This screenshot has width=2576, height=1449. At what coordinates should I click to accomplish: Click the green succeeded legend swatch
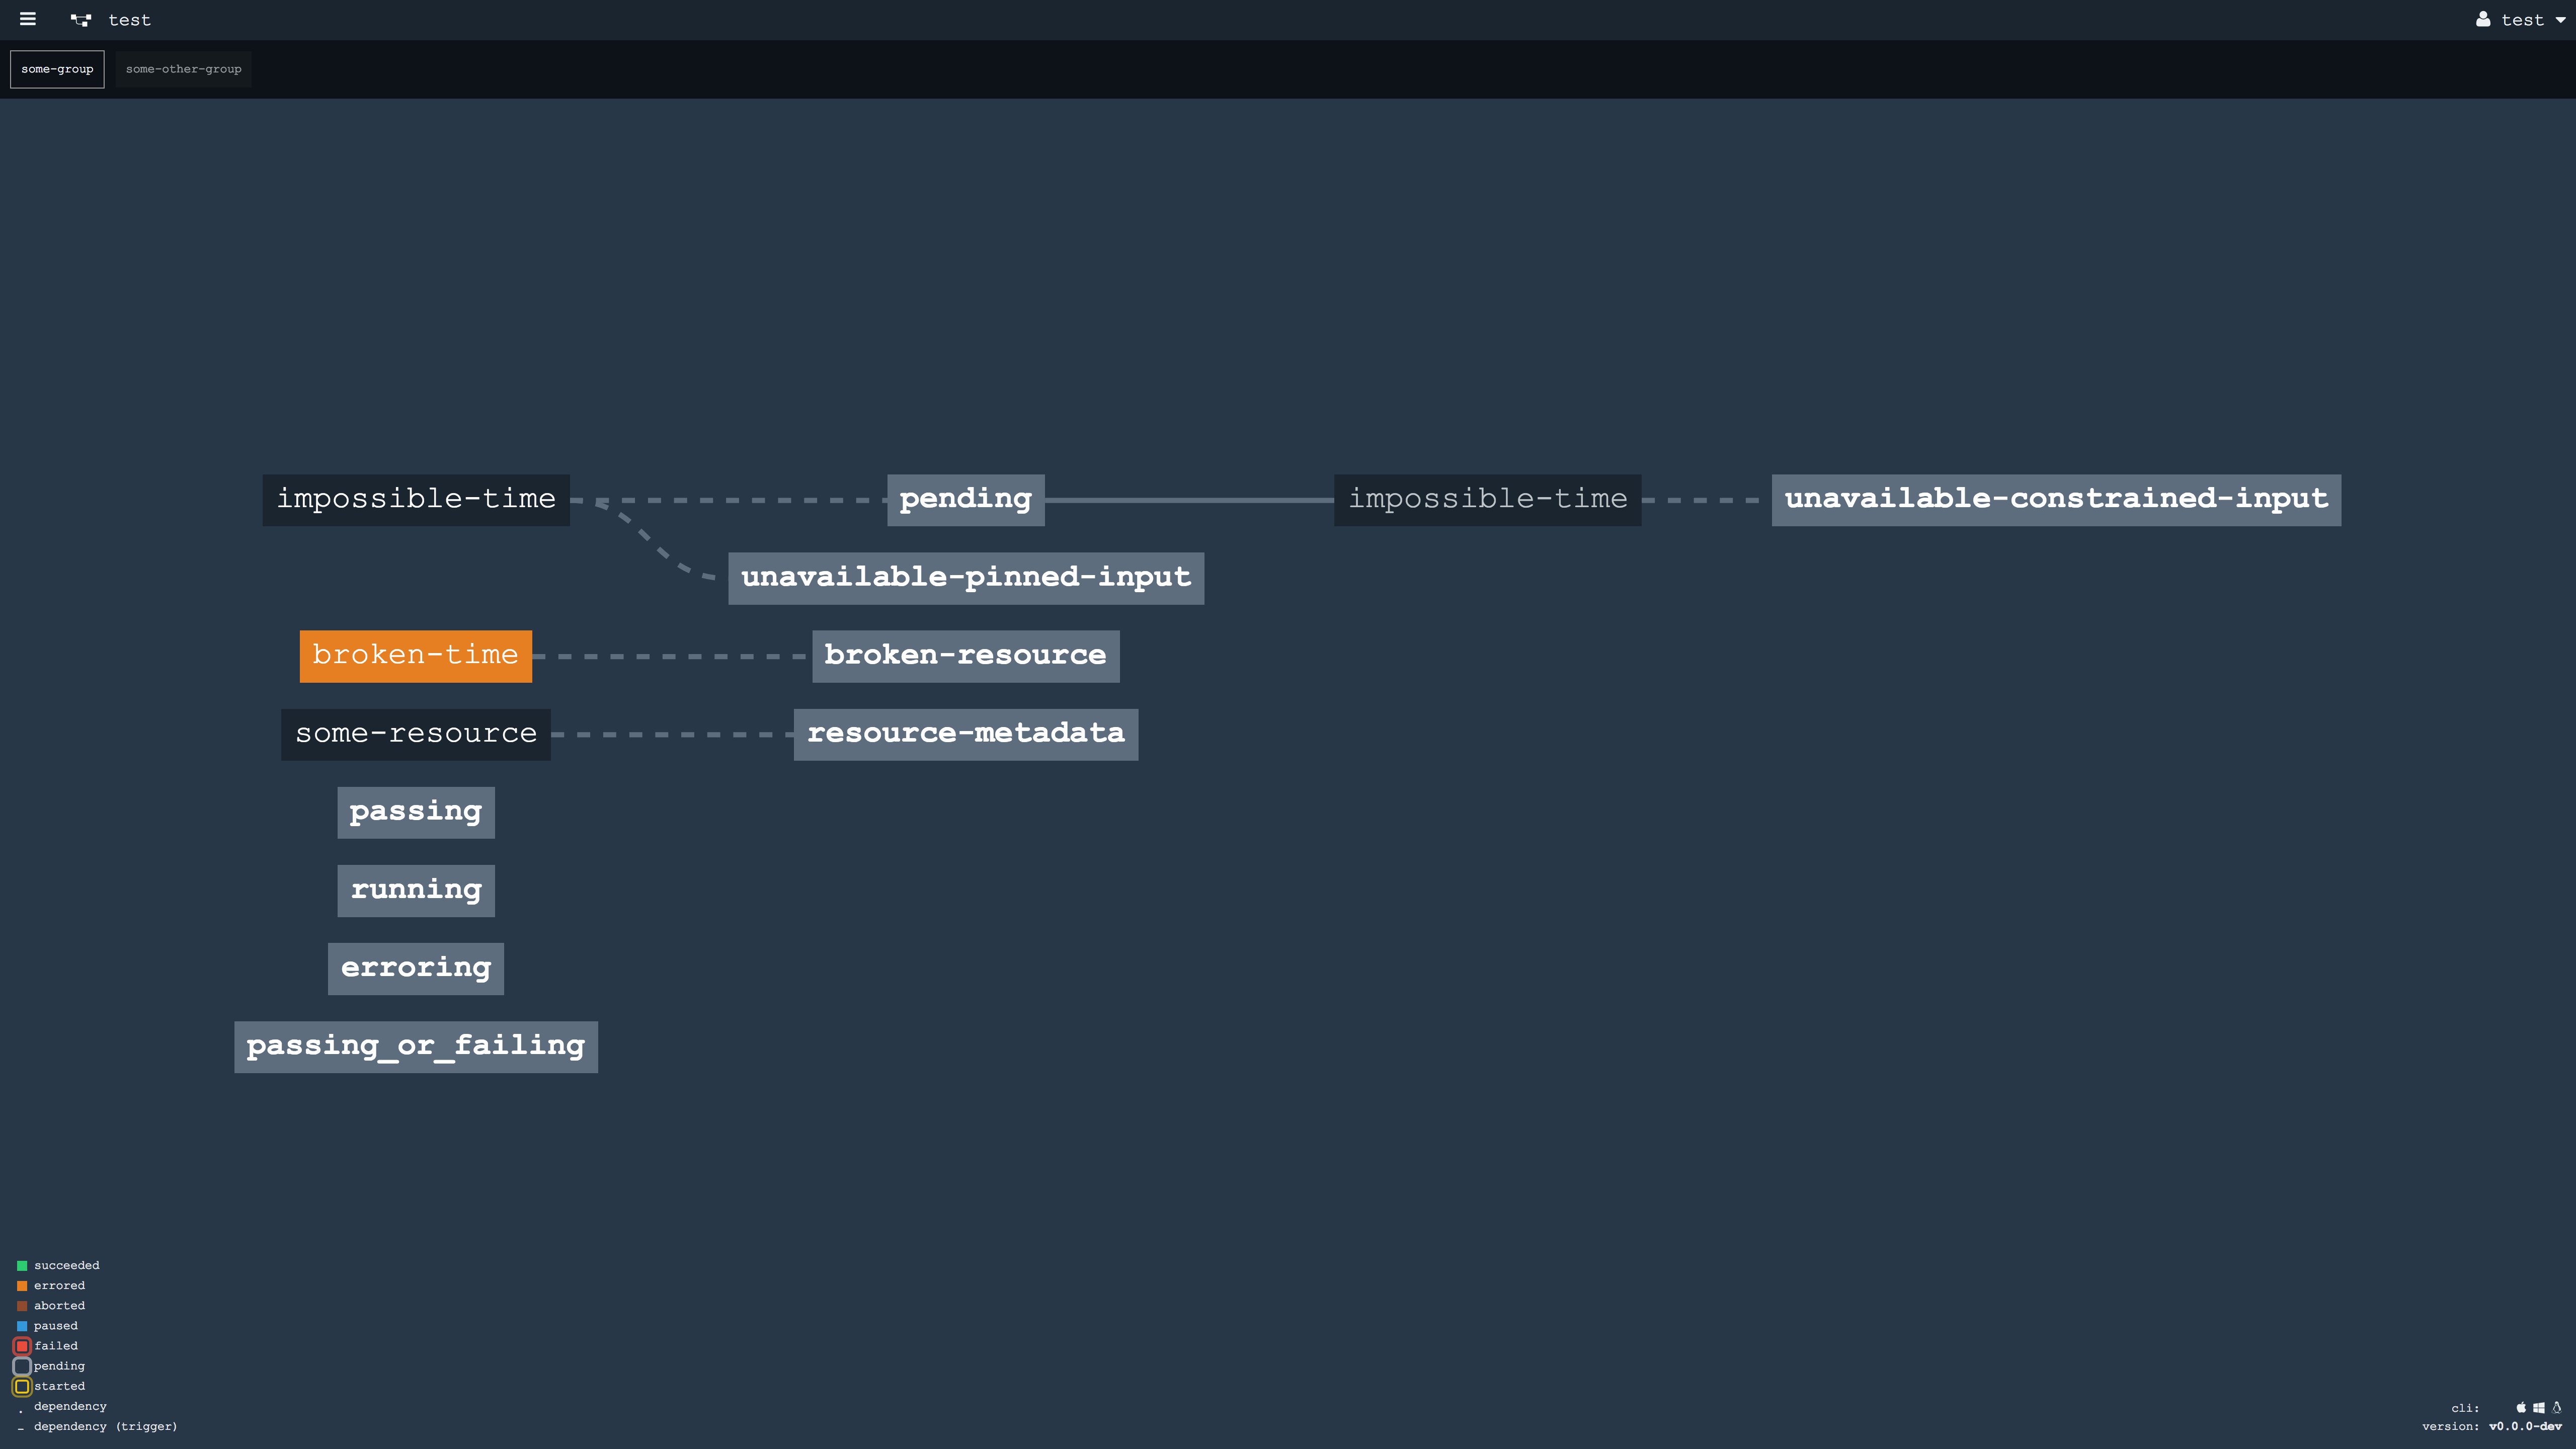22,1265
